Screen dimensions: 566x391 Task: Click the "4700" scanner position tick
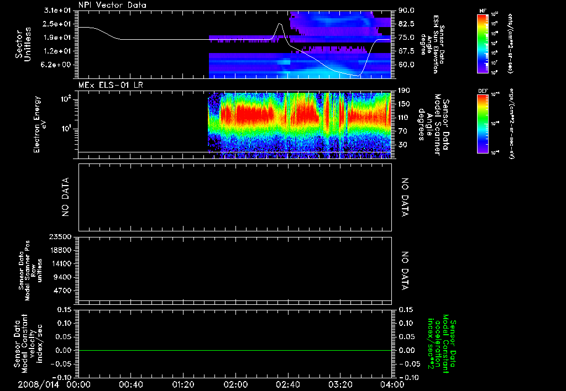[x=62, y=290]
